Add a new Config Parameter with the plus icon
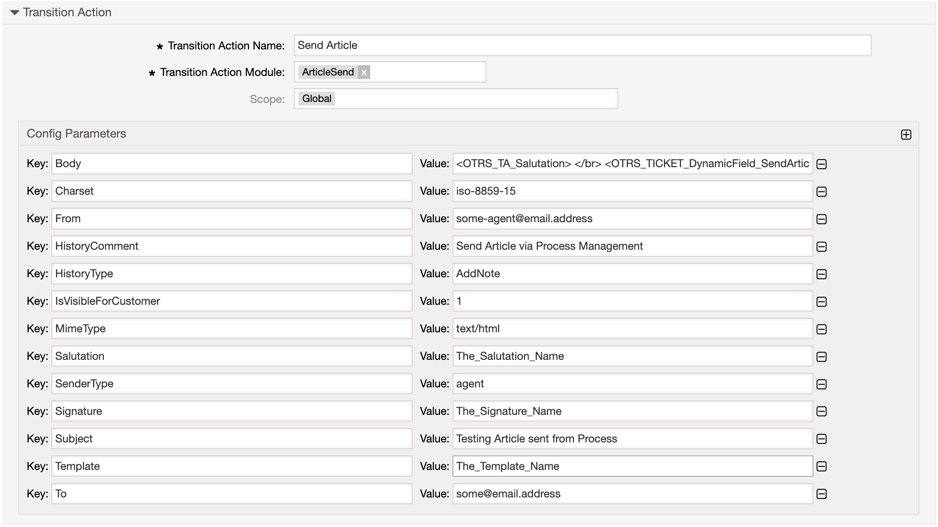938x527 pixels. tap(906, 135)
